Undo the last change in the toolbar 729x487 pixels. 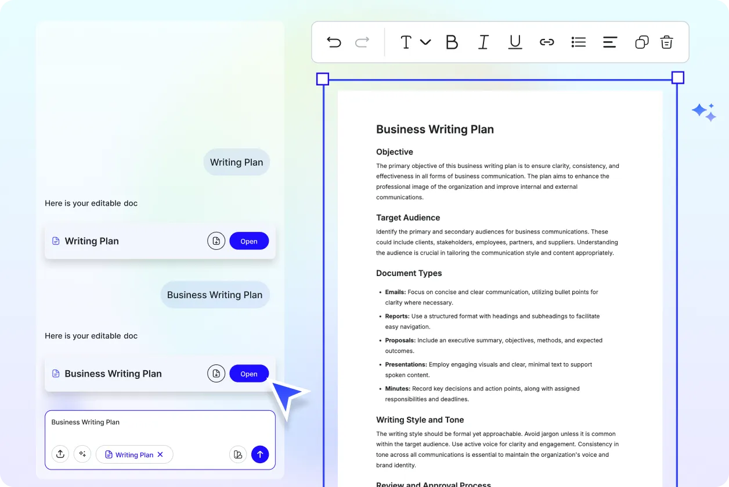[x=334, y=42]
